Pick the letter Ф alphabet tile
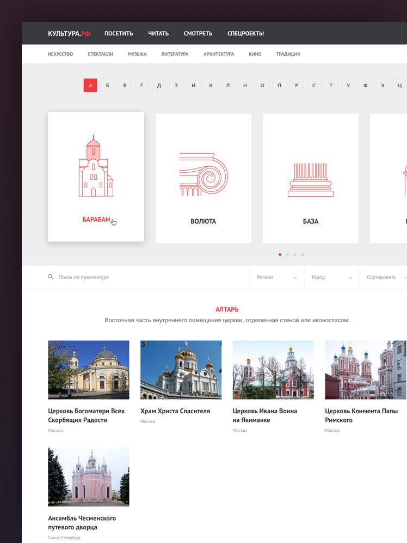This screenshot has width=407, height=543. click(365, 86)
